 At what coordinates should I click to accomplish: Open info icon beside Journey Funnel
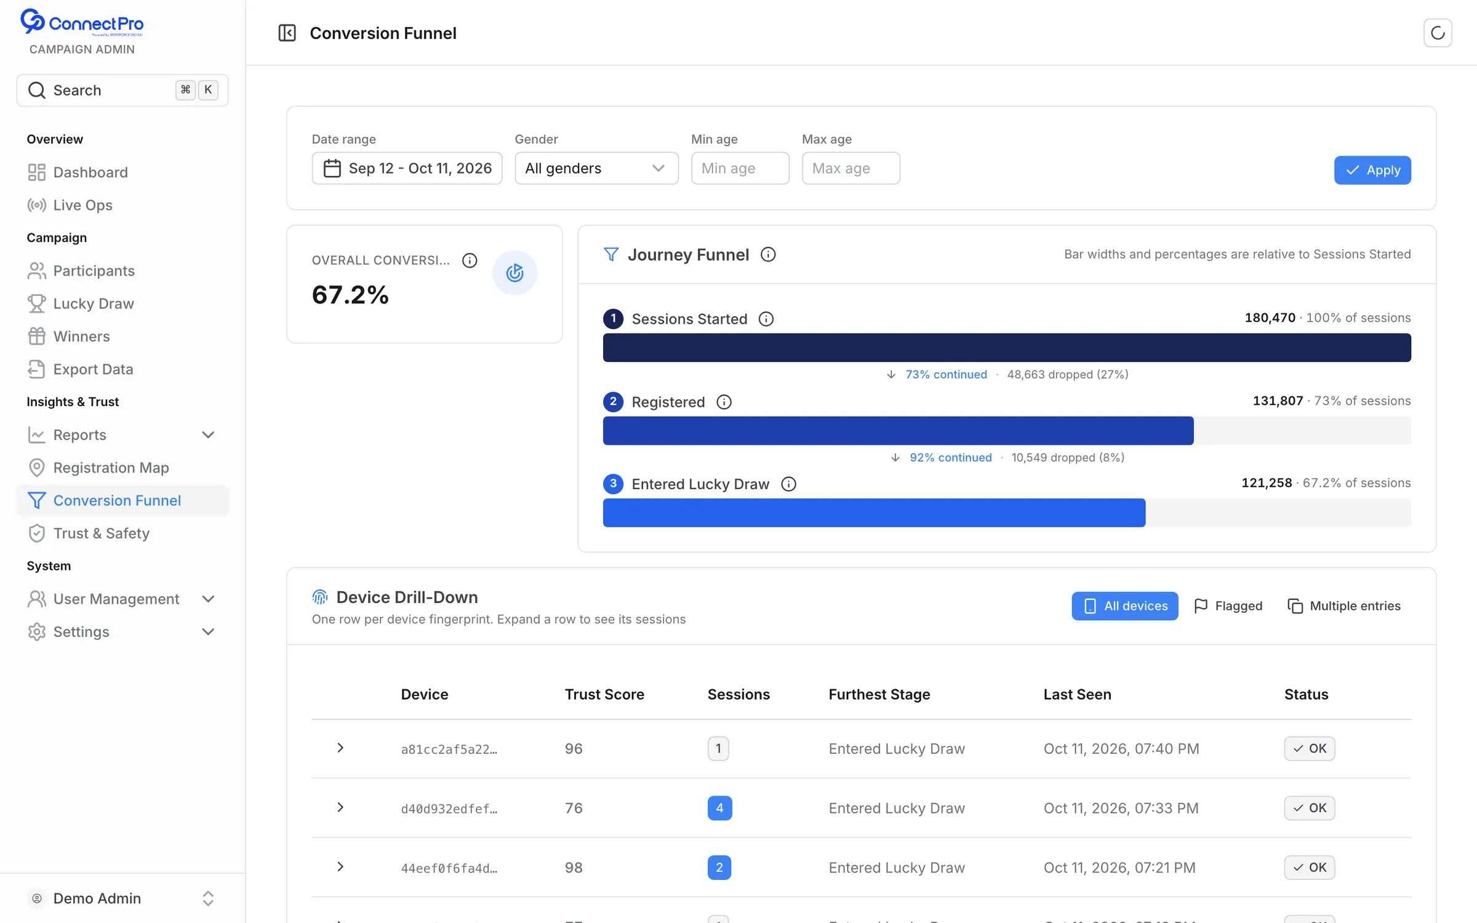[768, 254]
